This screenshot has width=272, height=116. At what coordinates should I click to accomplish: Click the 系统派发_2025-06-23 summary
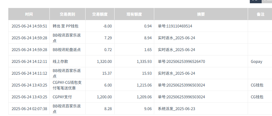176,109
